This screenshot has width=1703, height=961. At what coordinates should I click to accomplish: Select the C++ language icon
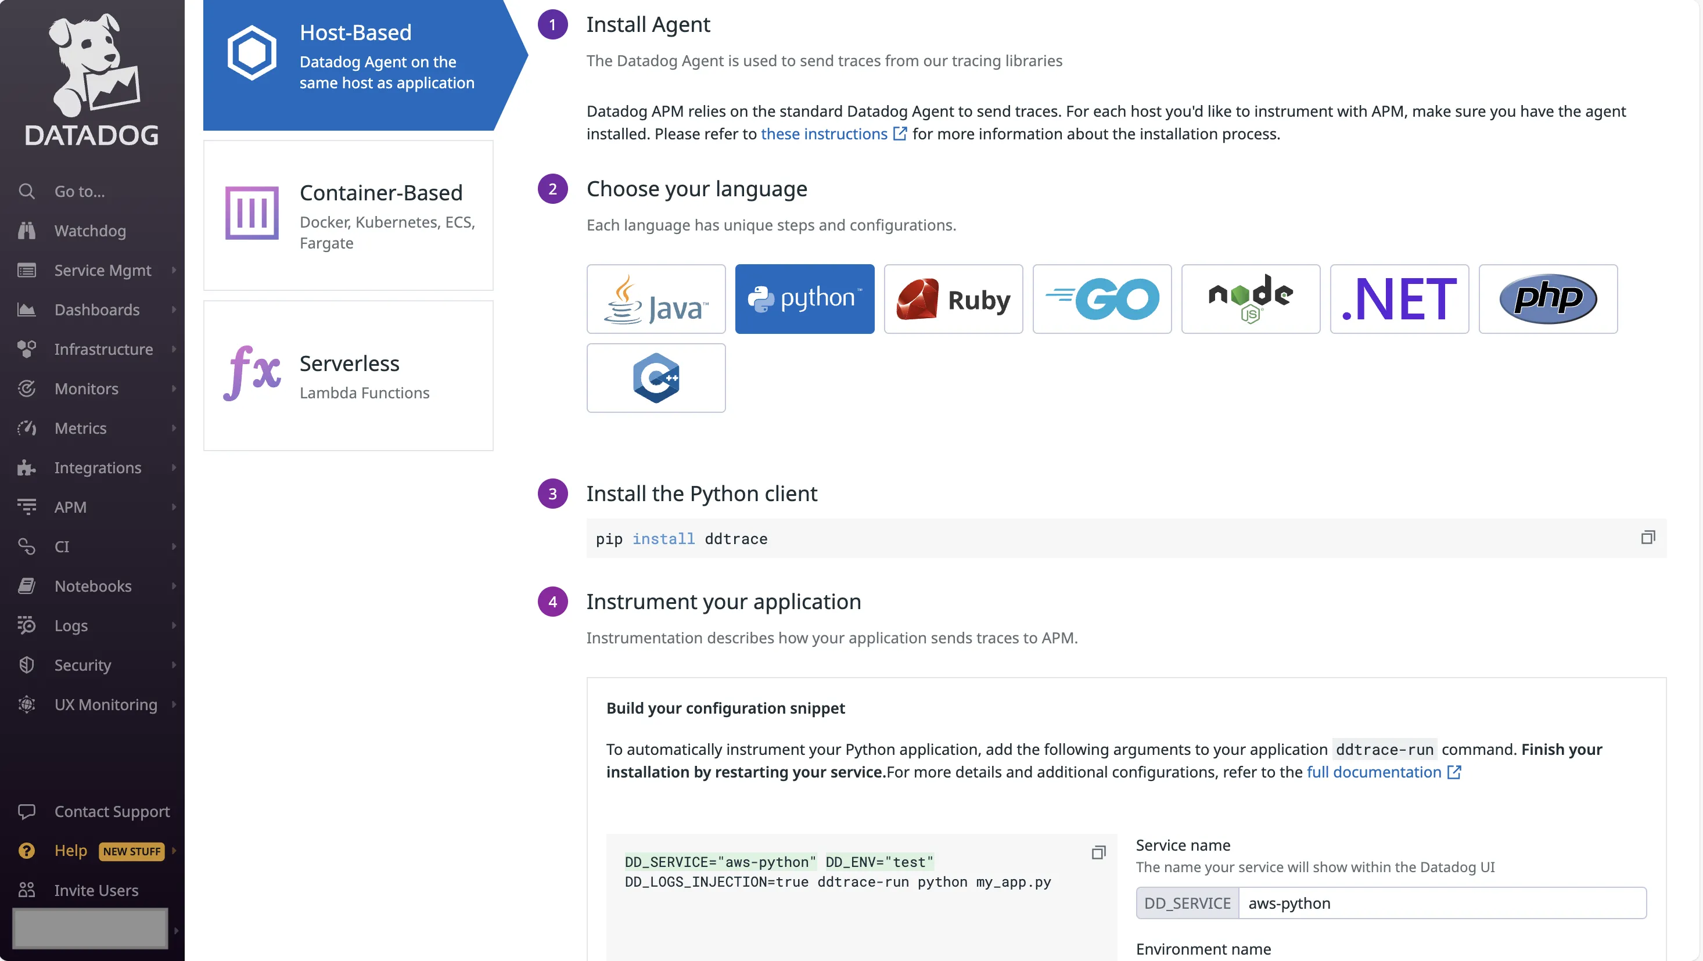click(x=655, y=378)
